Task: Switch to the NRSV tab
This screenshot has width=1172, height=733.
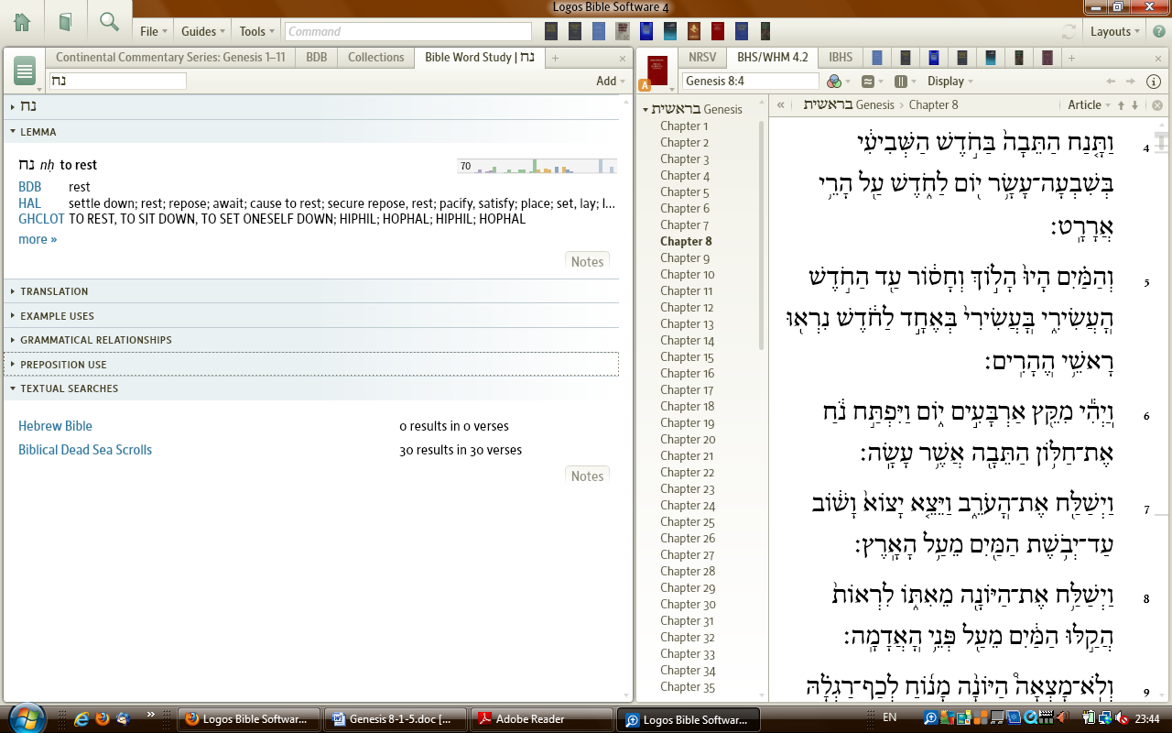Action: (702, 57)
